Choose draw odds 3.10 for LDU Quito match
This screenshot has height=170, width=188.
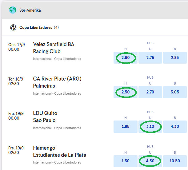click(150, 126)
